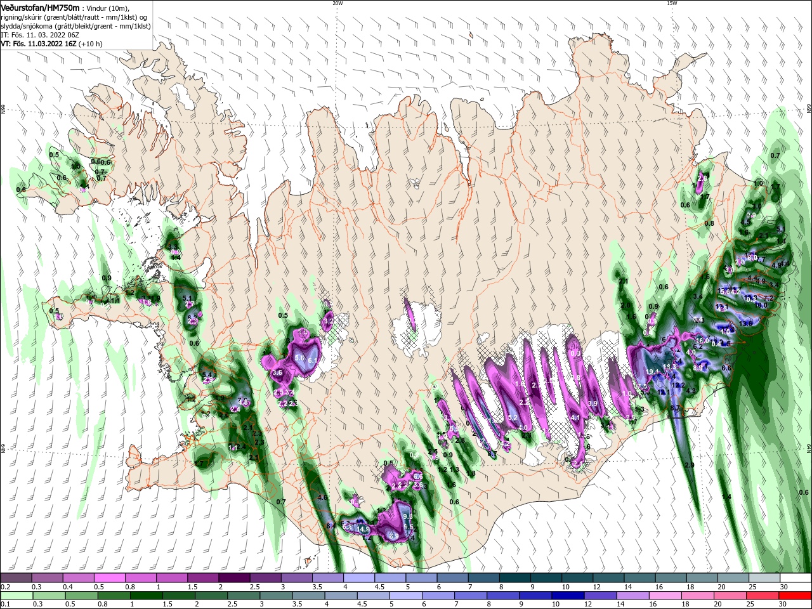Screen dimensions: 812x609
Task: Click the 7.2 value on the east coast
Action: pyautogui.click(x=768, y=298)
